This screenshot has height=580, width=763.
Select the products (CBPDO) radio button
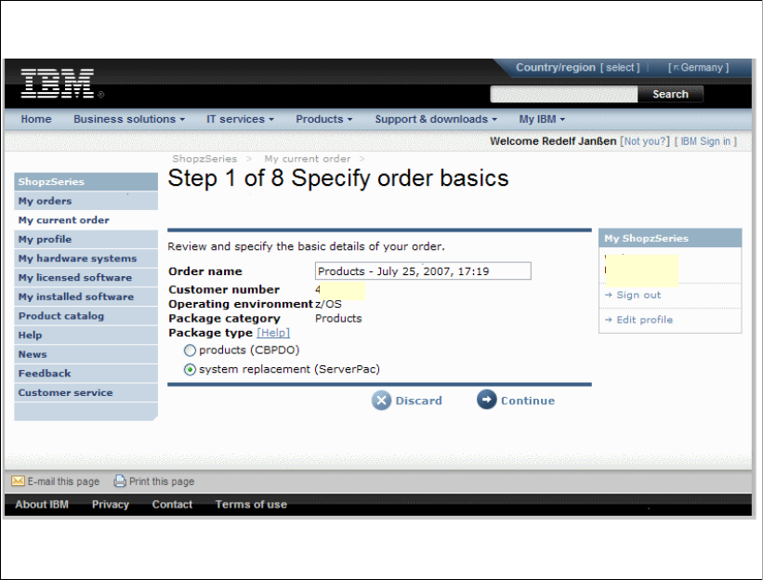tap(190, 350)
